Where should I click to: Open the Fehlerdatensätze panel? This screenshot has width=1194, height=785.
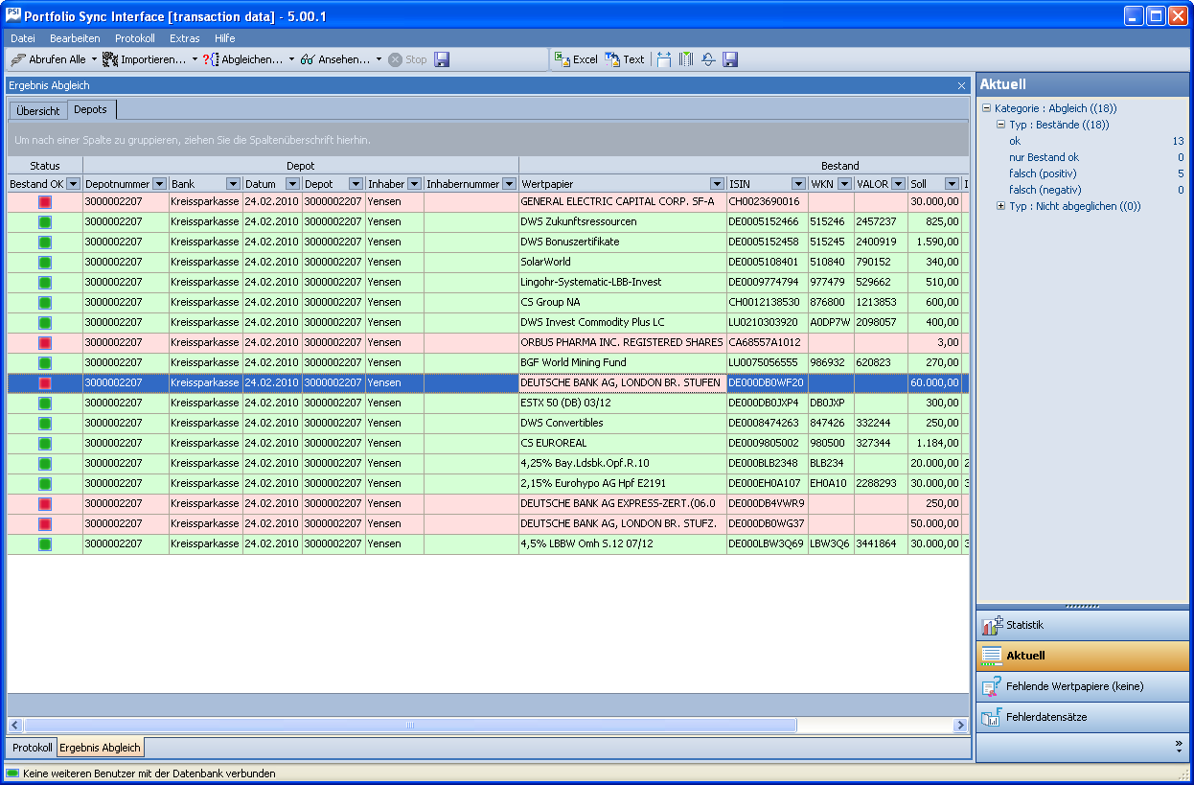point(1082,717)
